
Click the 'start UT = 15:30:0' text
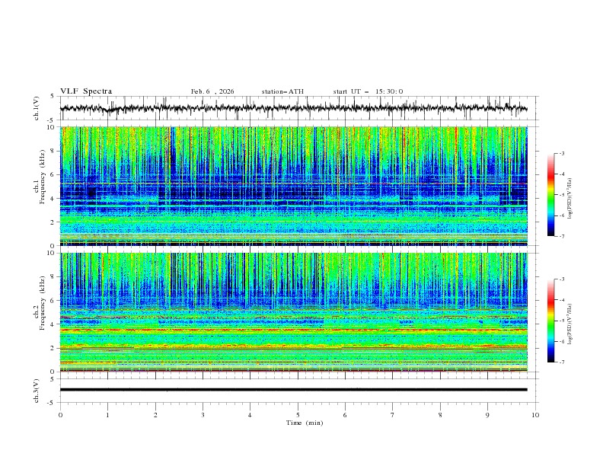(368, 91)
